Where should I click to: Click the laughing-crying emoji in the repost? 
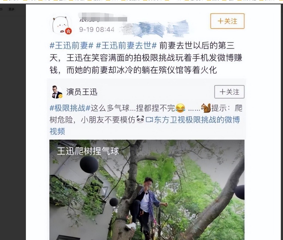[180, 108]
